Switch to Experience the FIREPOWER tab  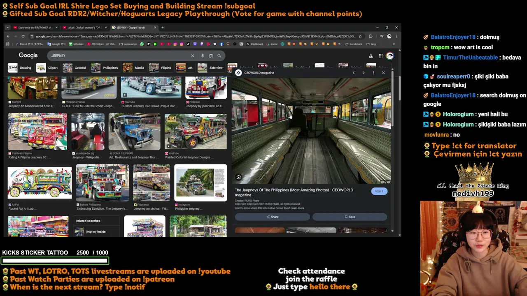[x=35, y=28]
